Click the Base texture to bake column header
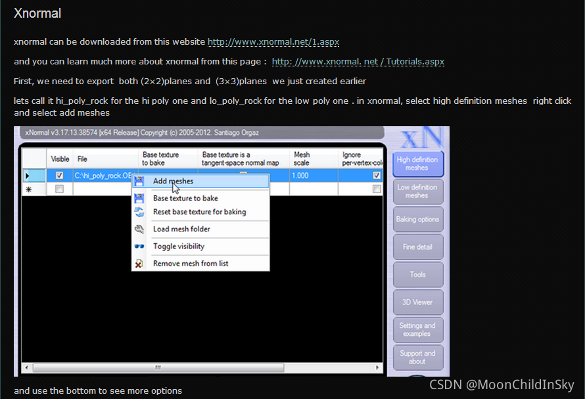This screenshot has width=585, height=399. [x=168, y=158]
